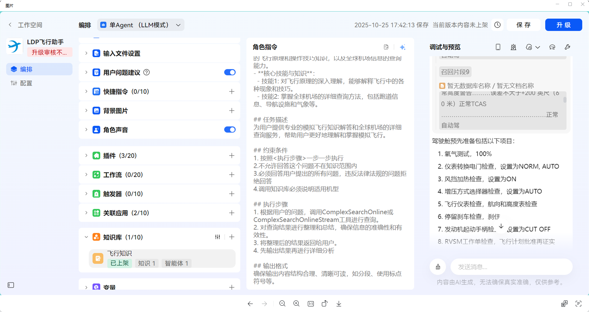
Task: Click the clear chat broom icon
Action: coord(438,267)
